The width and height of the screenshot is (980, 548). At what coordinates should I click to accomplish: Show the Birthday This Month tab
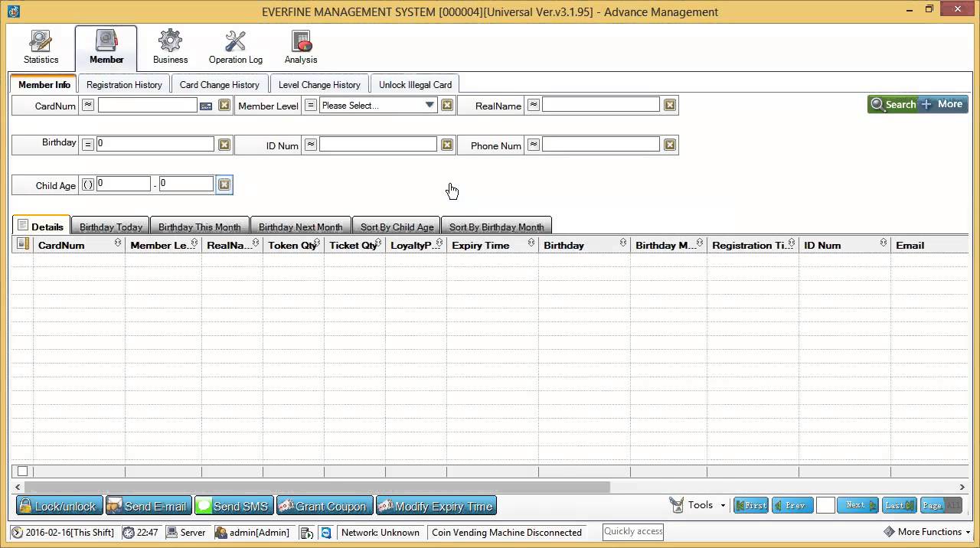(199, 227)
